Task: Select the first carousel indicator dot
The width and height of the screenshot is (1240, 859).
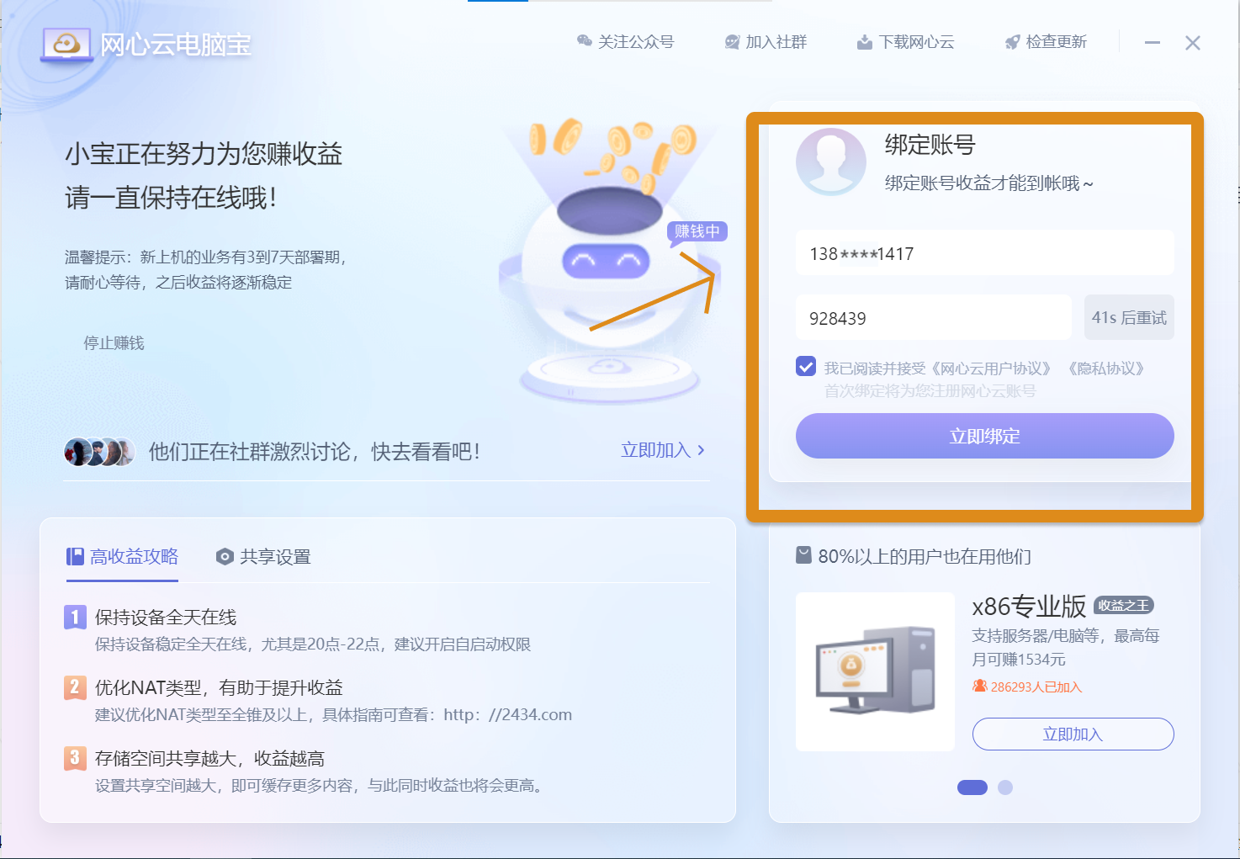Action: point(972,787)
